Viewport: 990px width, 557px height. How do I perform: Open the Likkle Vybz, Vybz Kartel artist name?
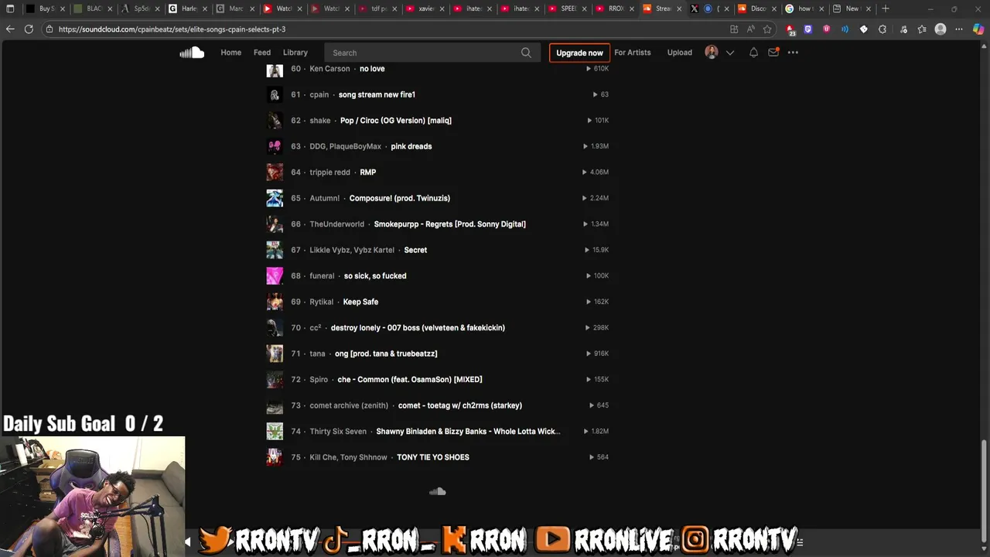[x=352, y=250]
